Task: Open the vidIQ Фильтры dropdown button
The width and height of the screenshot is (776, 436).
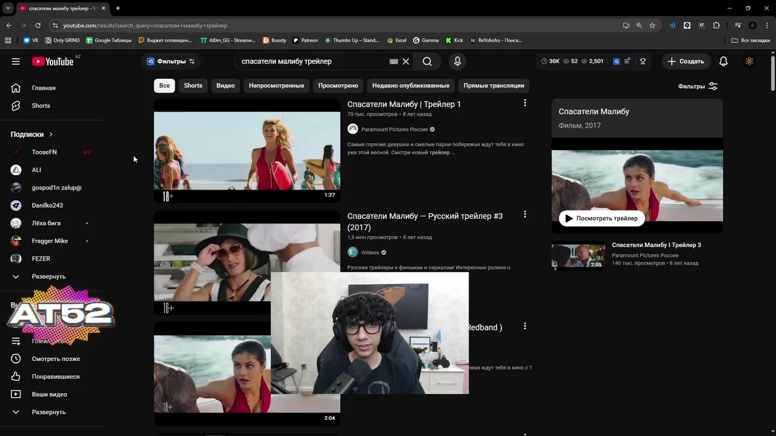Action: click(171, 61)
